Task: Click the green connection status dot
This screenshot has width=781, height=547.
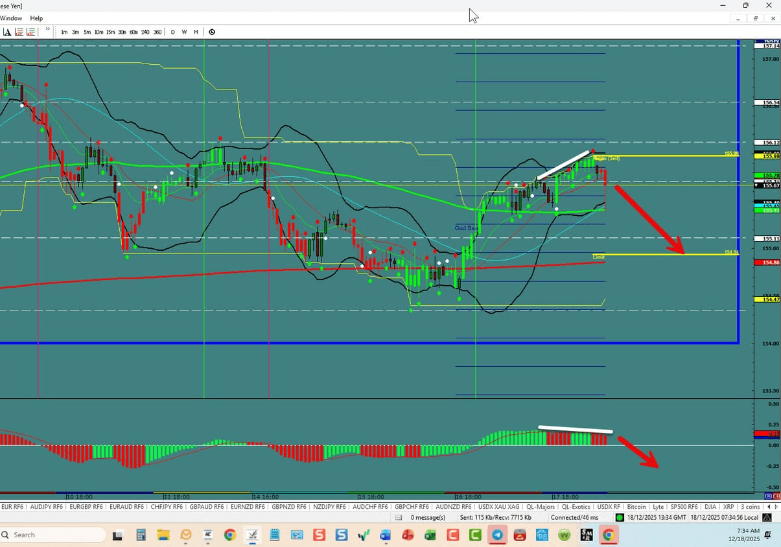Action: [x=618, y=517]
